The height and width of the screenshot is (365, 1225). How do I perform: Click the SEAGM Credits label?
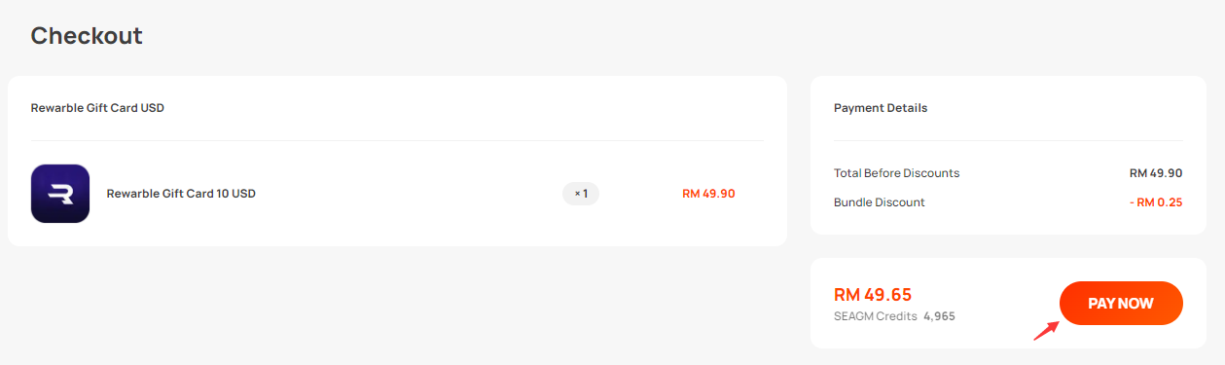point(875,316)
